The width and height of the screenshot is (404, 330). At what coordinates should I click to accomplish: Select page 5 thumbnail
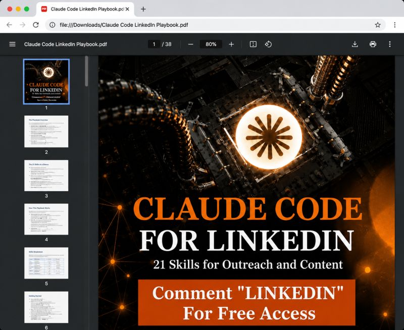tap(46, 263)
